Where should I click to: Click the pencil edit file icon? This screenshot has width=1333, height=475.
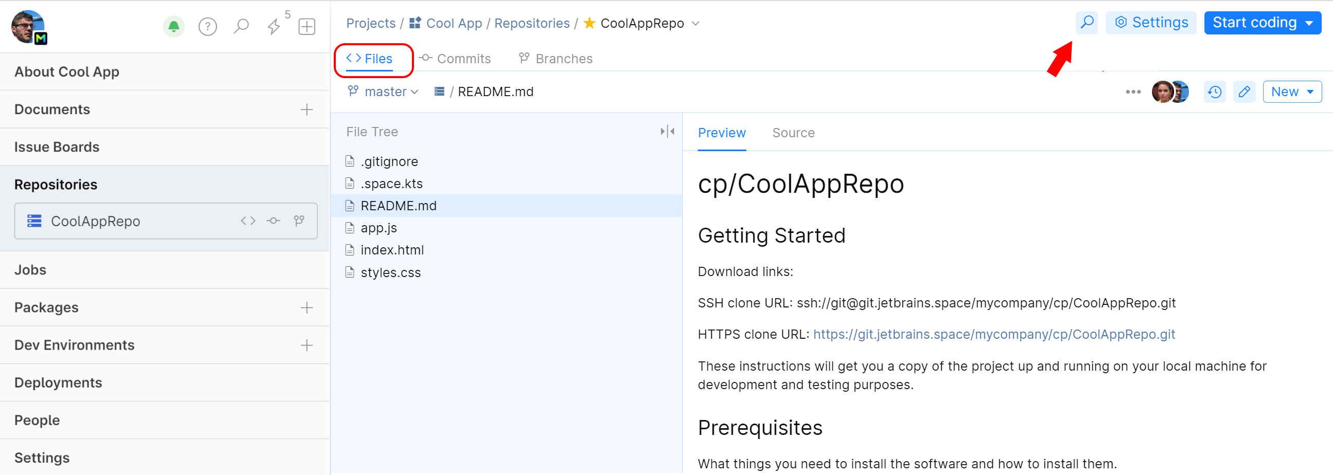(1244, 92)
